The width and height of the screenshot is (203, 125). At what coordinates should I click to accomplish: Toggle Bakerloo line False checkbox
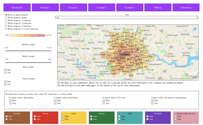7,116
